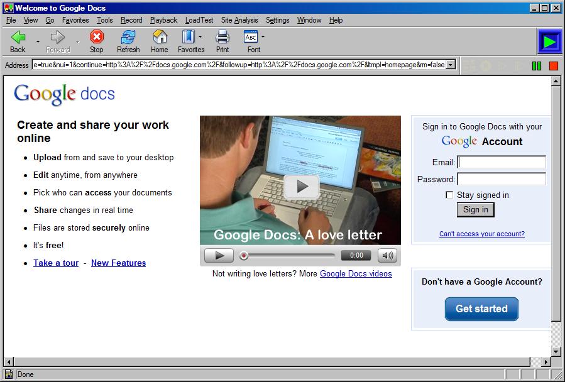Open the Tools menu
The image size is (565, 382).
104,20
